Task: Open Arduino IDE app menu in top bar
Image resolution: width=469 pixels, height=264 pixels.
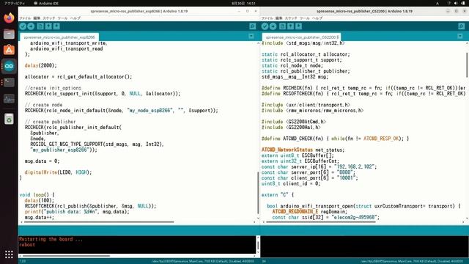Action: pos(46,3)
